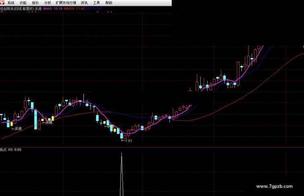
Task: Click the 低点 XG: 0.00 indicator label
Action: (x=11, y=150)
